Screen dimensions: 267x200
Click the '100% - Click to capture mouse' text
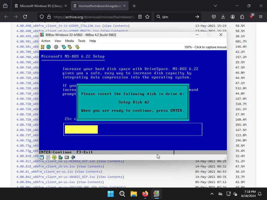[205, 47]
